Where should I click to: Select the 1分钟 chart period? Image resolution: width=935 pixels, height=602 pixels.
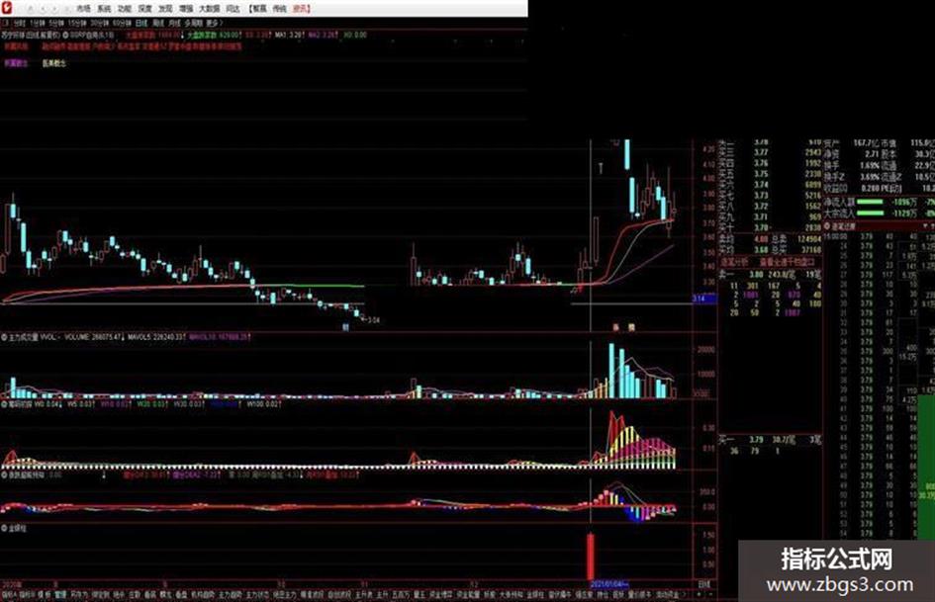38,23
